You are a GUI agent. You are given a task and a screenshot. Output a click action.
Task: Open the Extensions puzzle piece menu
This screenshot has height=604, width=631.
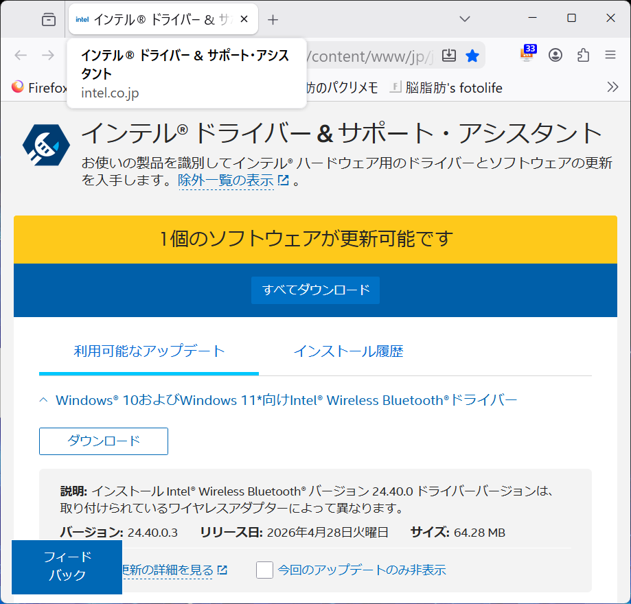583,55
